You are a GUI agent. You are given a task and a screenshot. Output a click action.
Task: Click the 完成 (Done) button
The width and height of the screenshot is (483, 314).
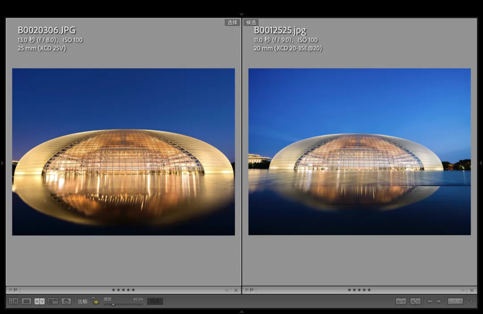(x=455, y=301)
